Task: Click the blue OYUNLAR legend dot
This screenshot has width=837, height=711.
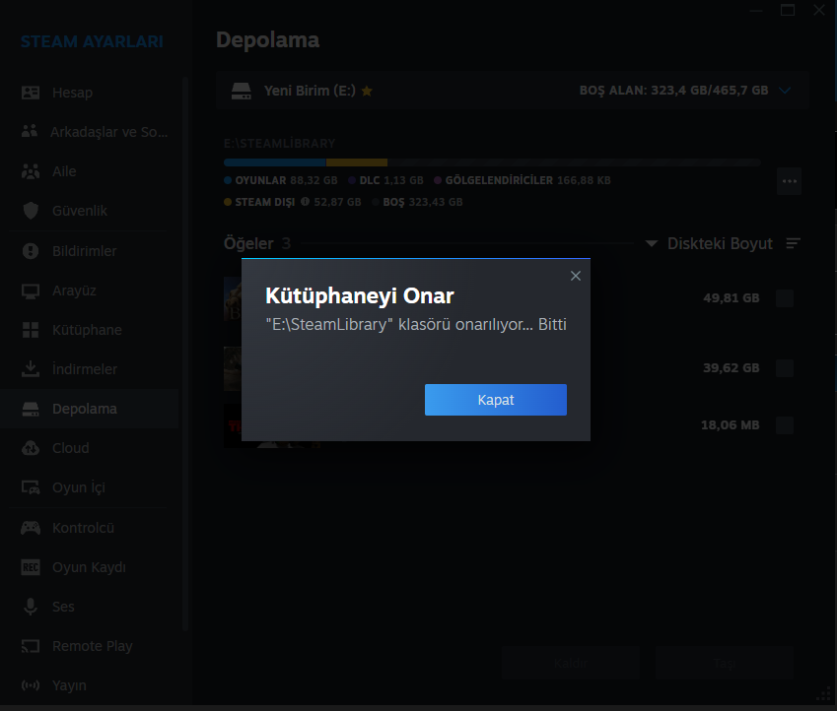Action: 228,180
